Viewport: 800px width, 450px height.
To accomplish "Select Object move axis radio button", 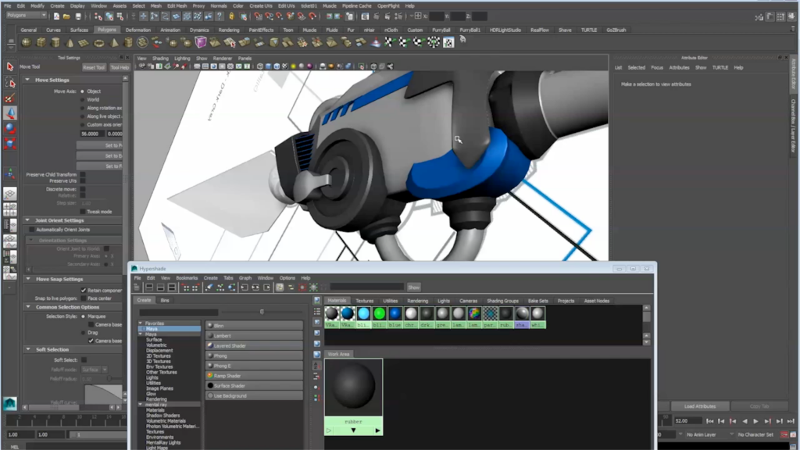I will click(82, 91).
